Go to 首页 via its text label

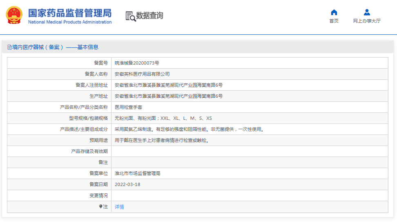click(x=334, y=21)
